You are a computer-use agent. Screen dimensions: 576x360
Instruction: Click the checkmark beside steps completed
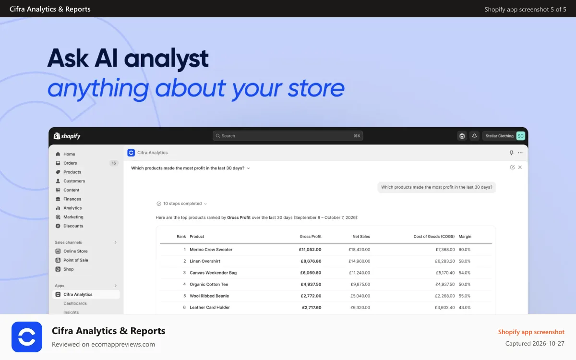pyautogui.click(x=159, y=204)
